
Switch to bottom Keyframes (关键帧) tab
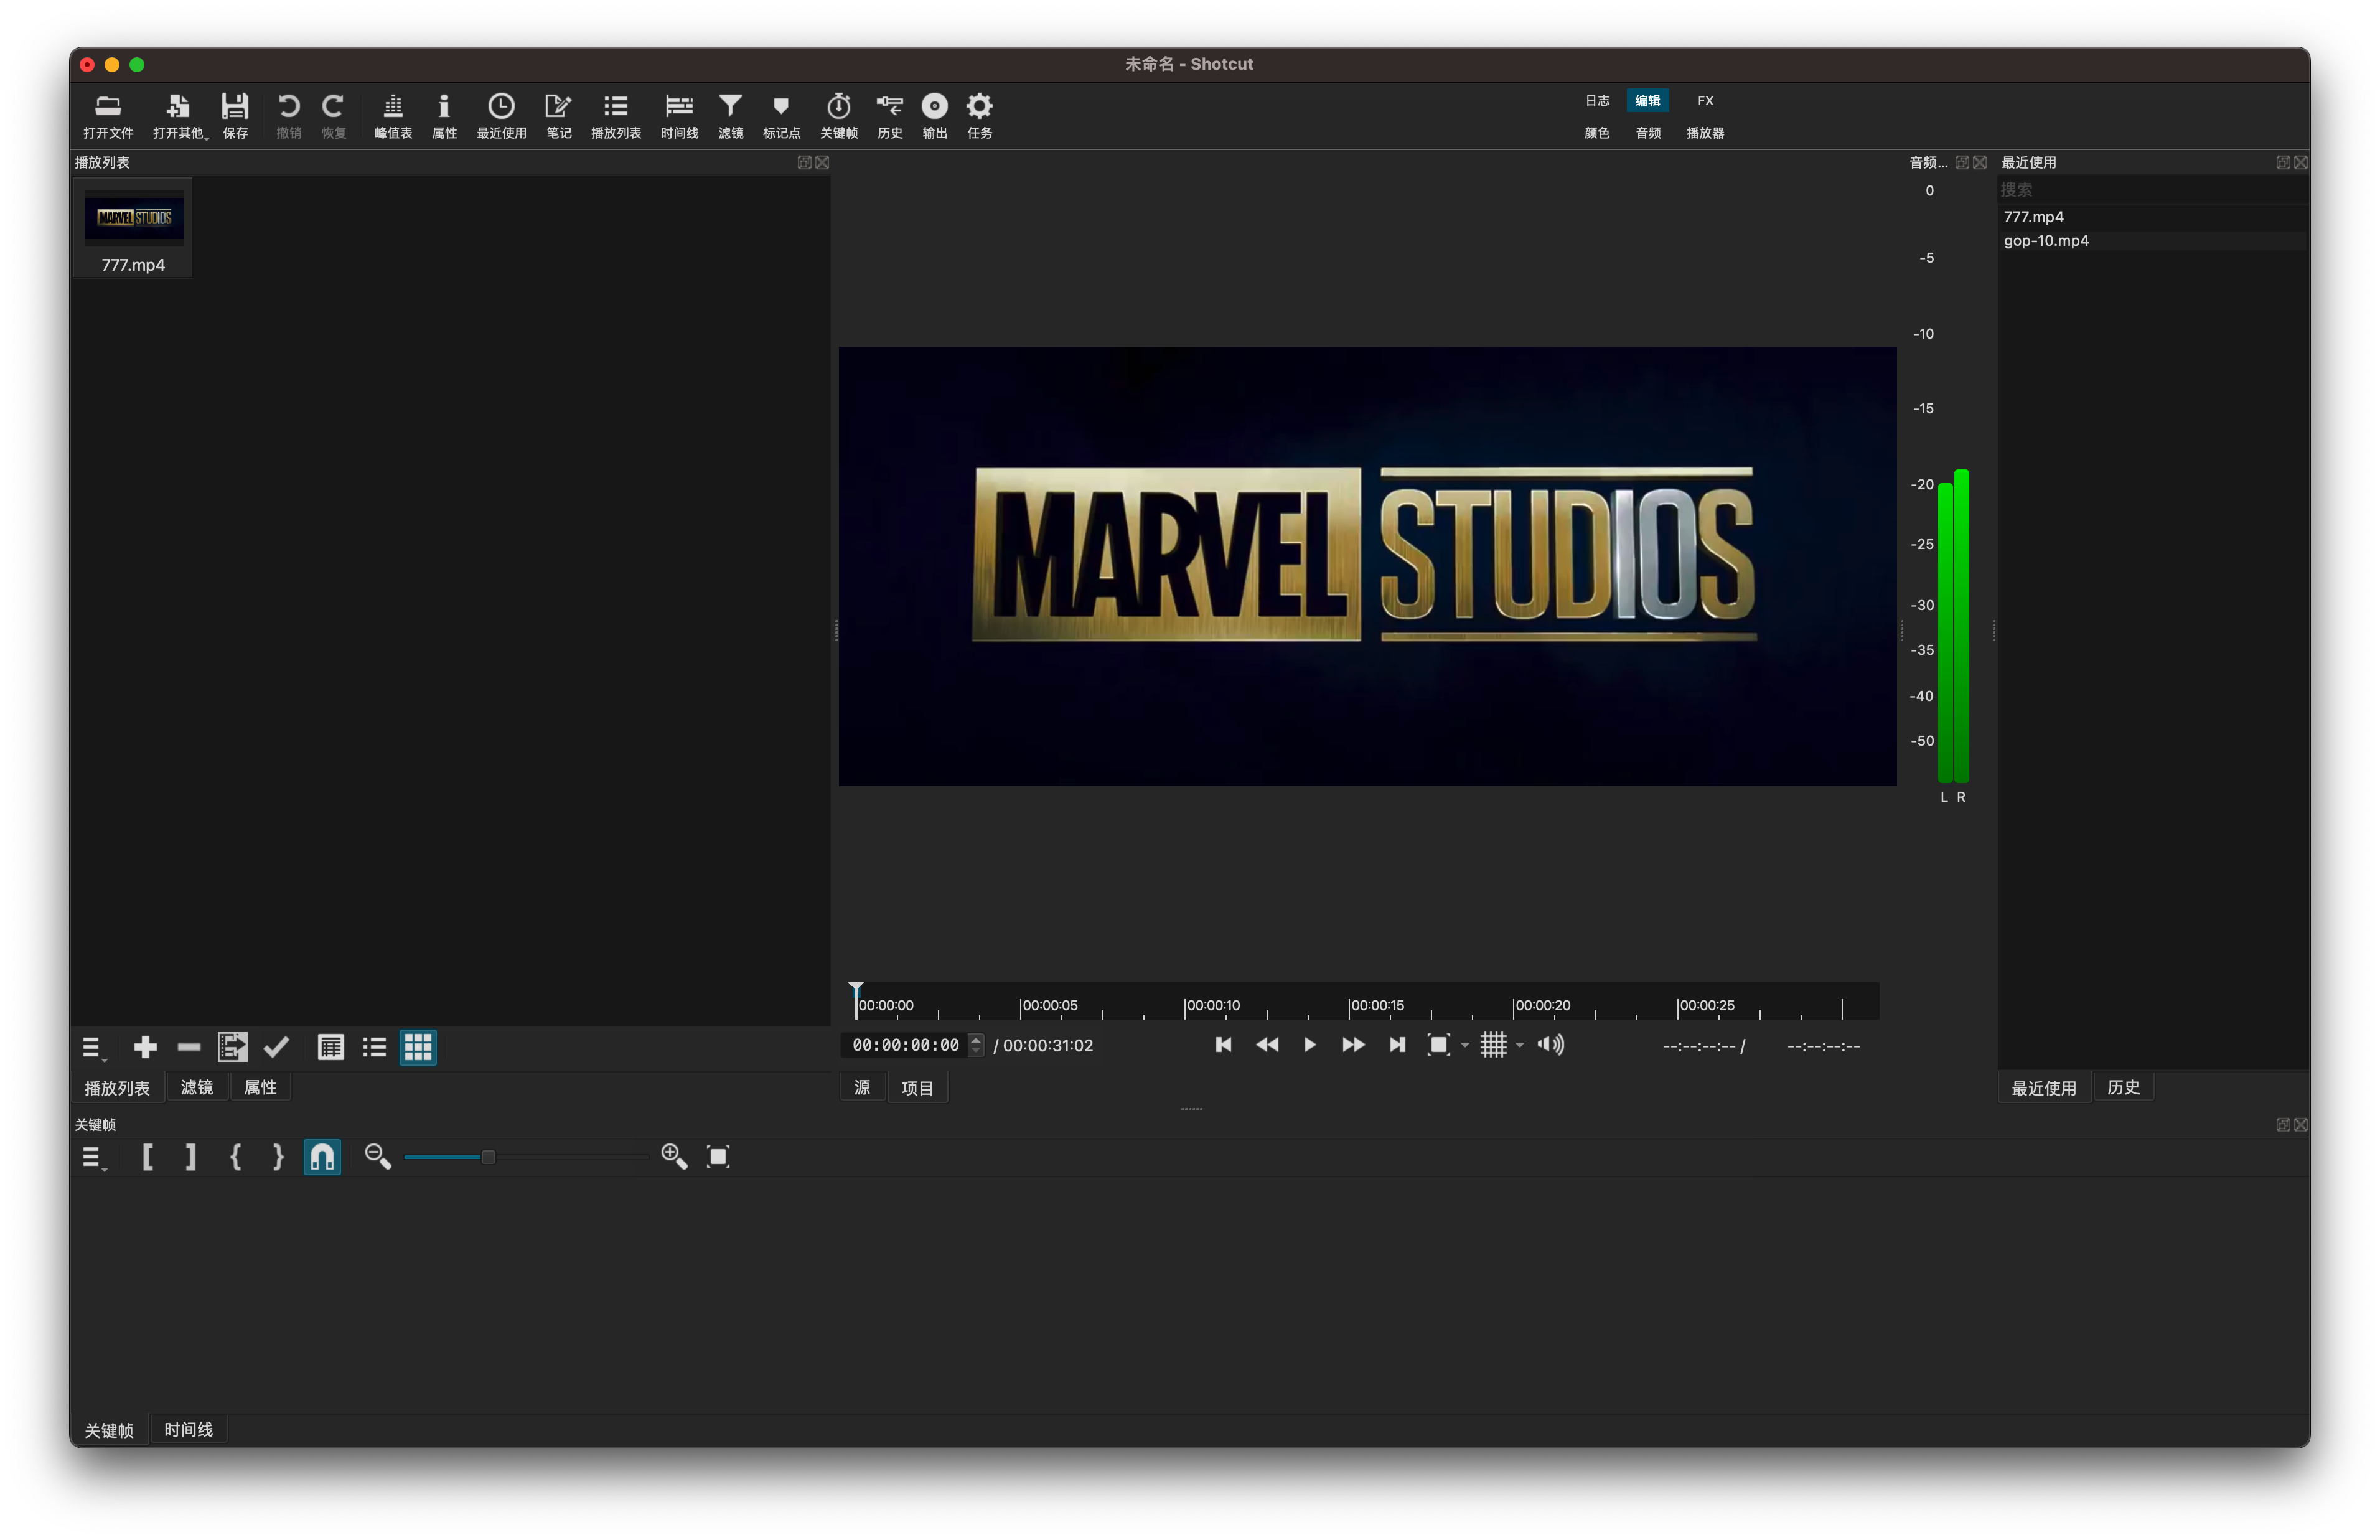[109, 1431]
